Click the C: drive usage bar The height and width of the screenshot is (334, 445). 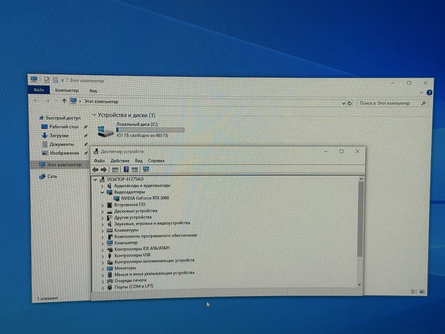(x=150, y=130)
